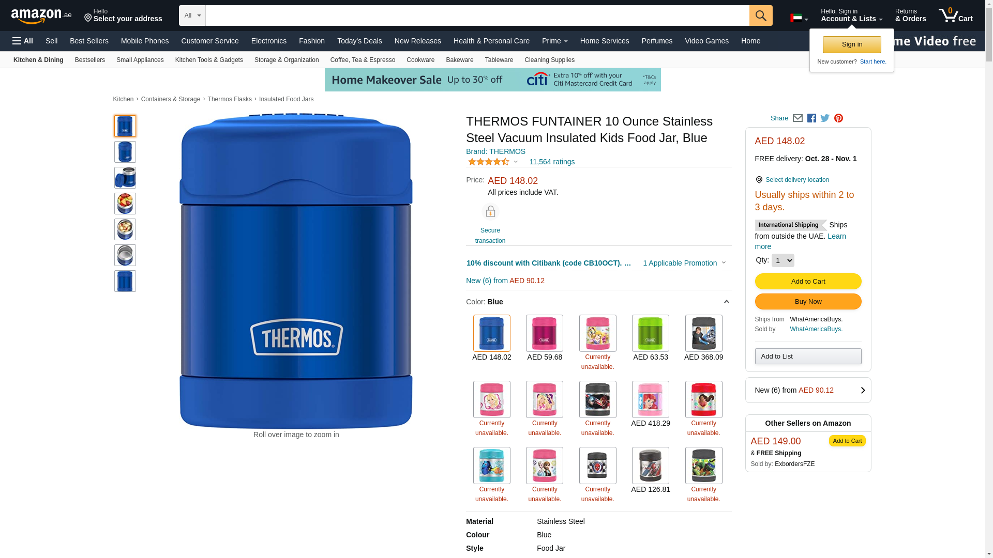Select the pink color variant AED 59.68
This screenshot has width=993, height=558.
[545, 338]
